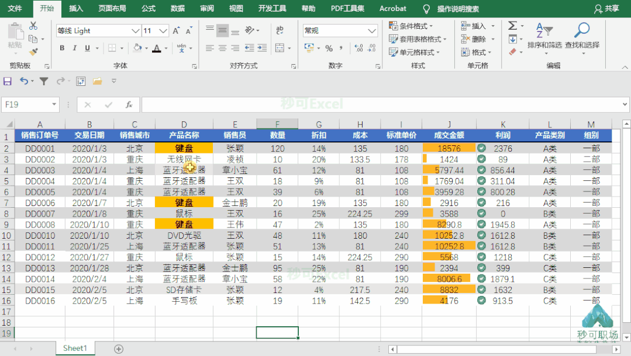This screenshot has width=631, height=356.
Task: Click the AutoSum sigma icon
Action: point(512,26)
